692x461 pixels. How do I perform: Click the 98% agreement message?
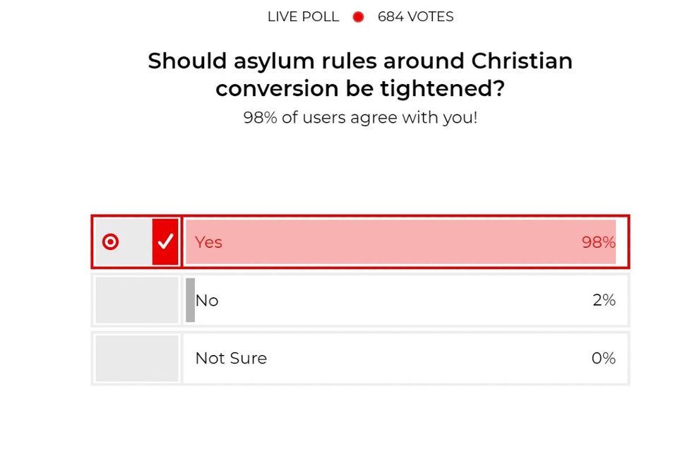click(x=360, y=117)
